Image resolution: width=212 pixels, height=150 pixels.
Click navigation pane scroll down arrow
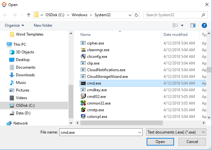click(x=71, y=123)
